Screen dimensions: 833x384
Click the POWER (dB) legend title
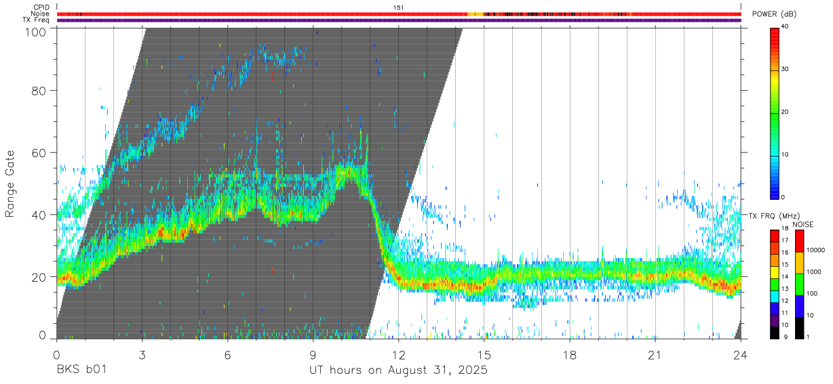coord(775,14)
